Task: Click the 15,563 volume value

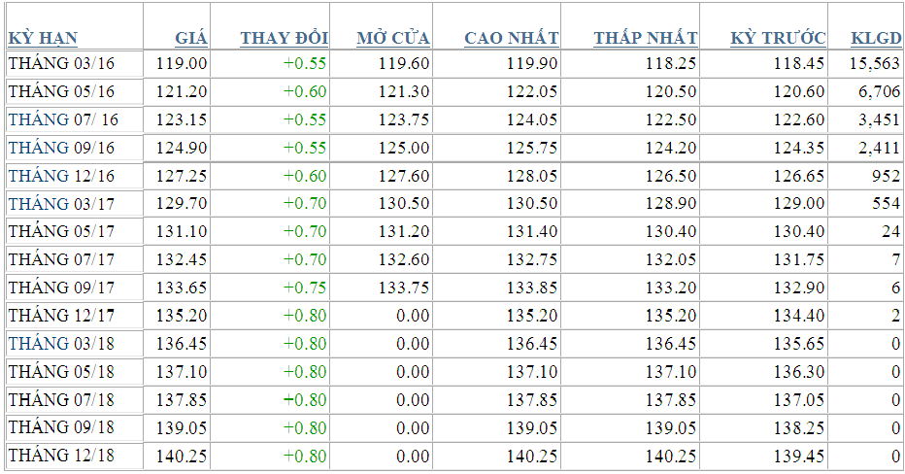Action: tap(874, 64)
